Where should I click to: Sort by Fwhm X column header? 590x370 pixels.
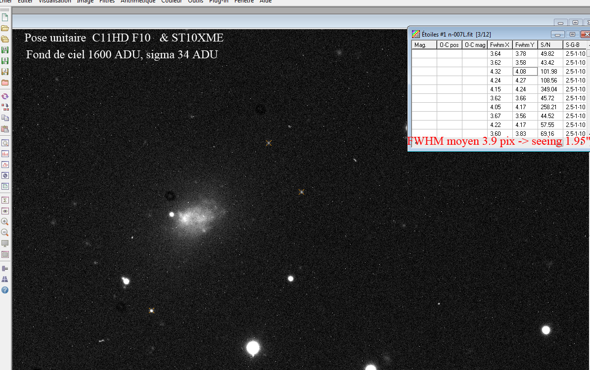coord(499,45)
